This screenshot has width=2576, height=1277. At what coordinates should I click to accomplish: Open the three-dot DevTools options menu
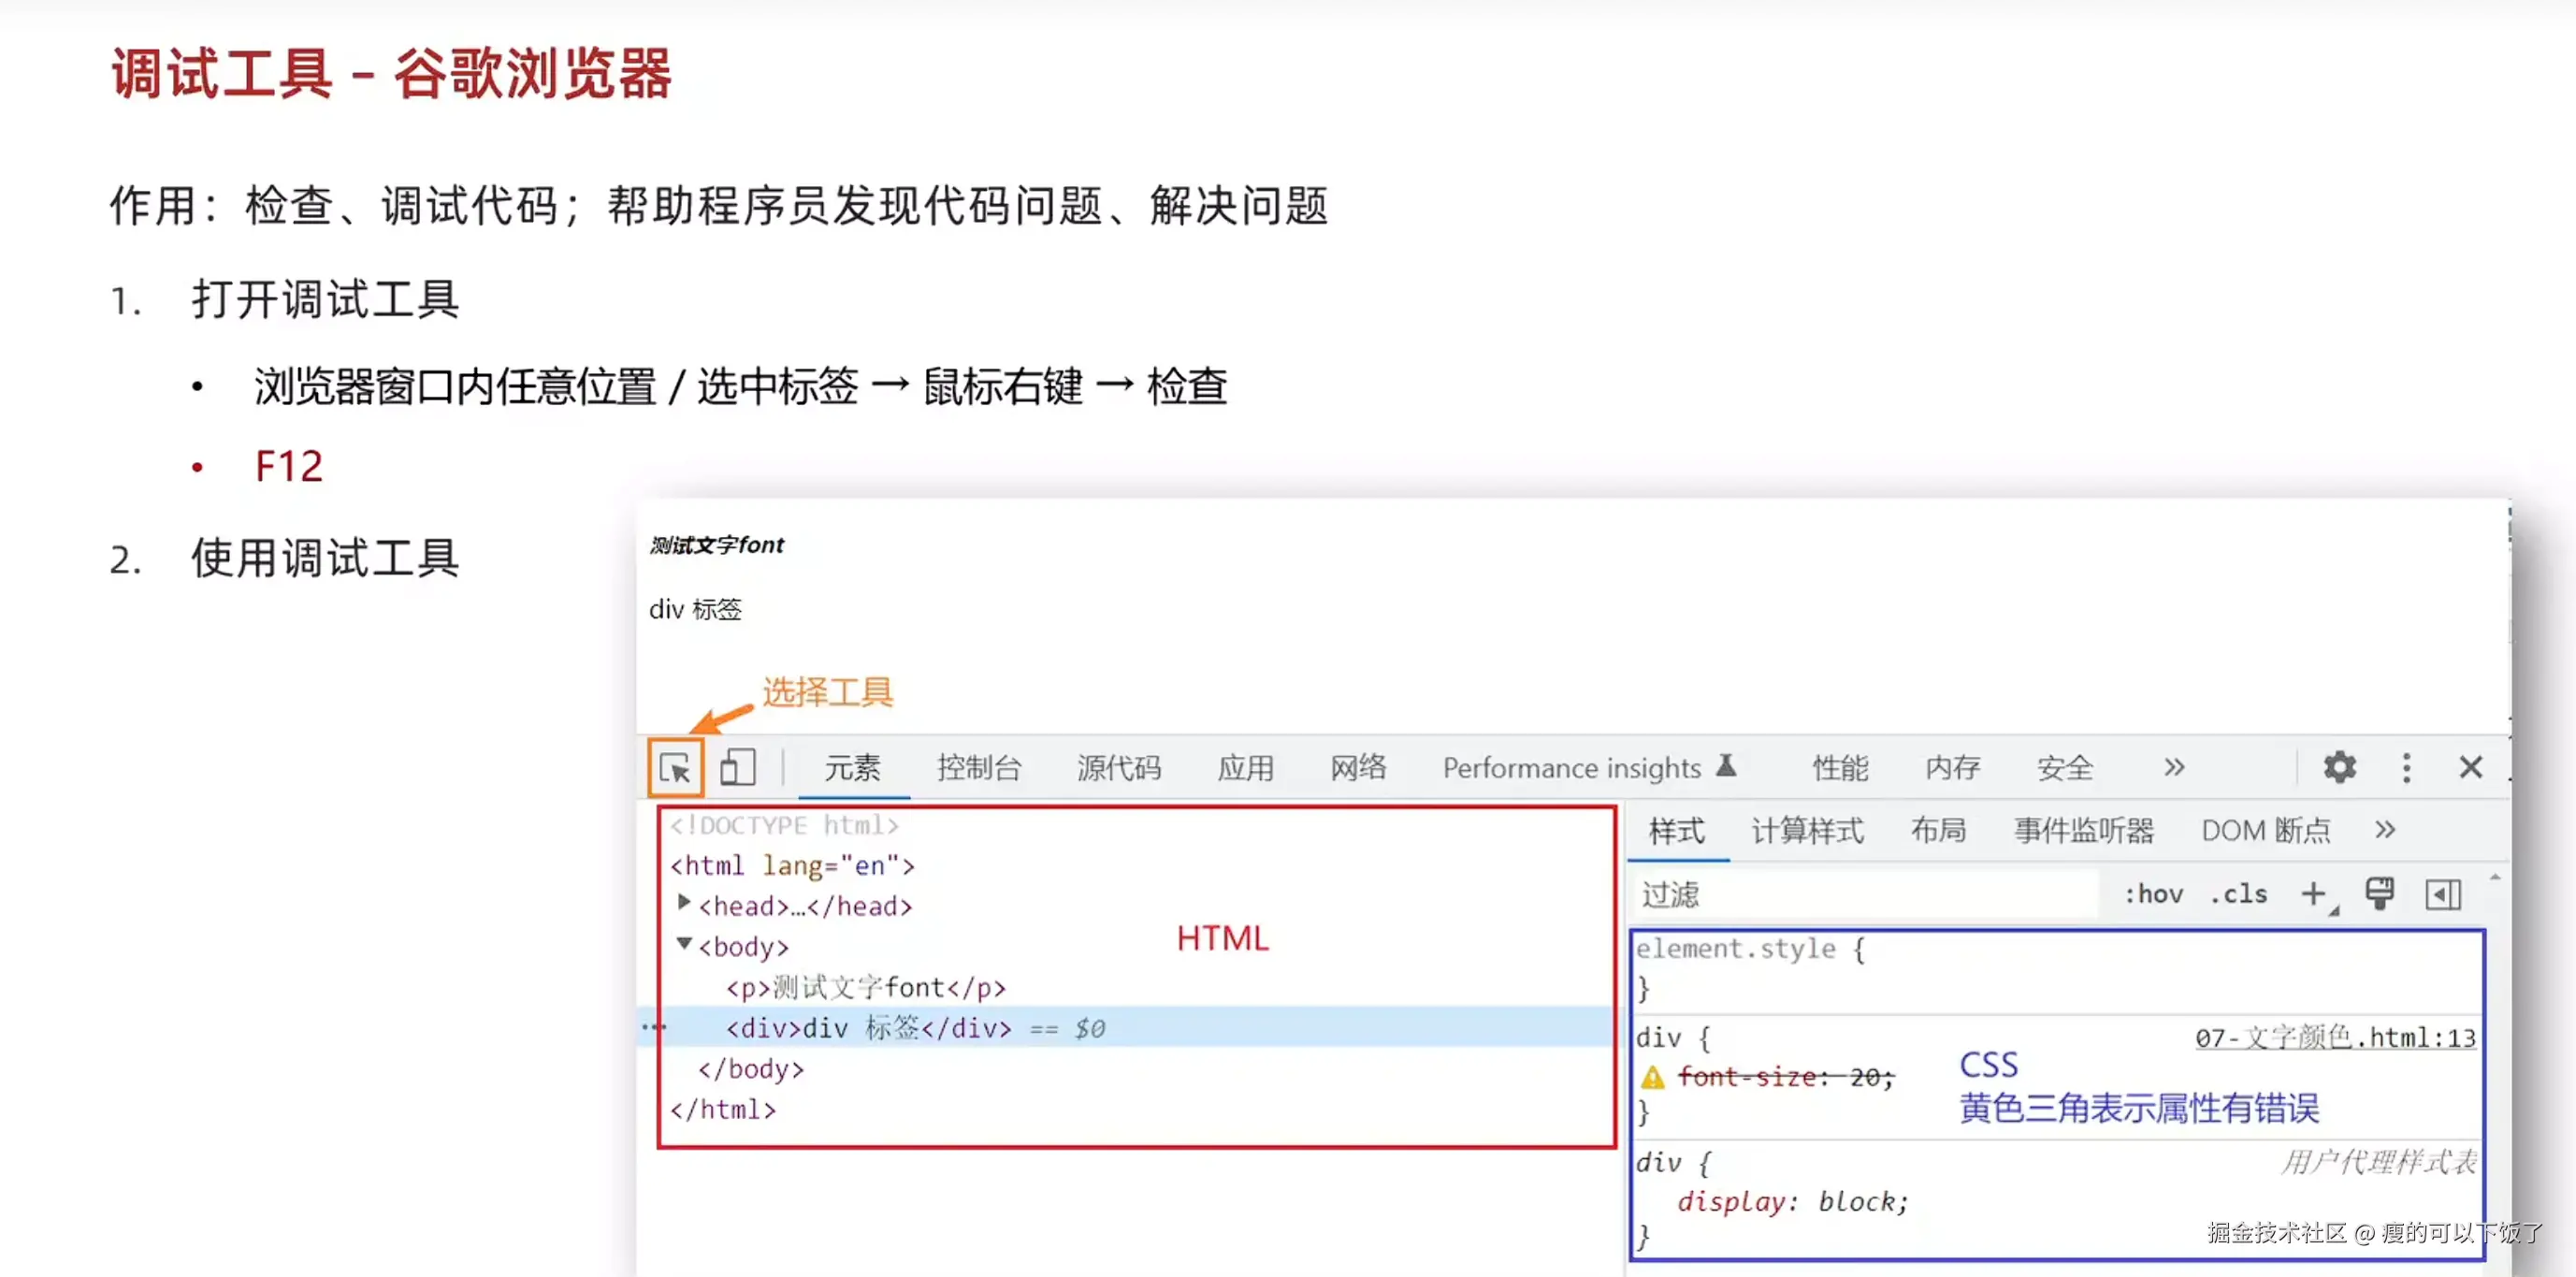coord(2406,768)
